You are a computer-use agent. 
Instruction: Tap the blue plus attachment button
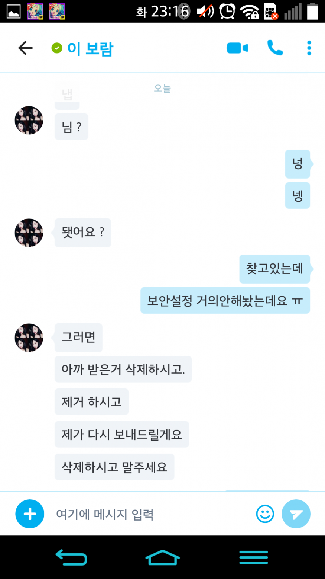pyautogui.click(x=30, y=514)
